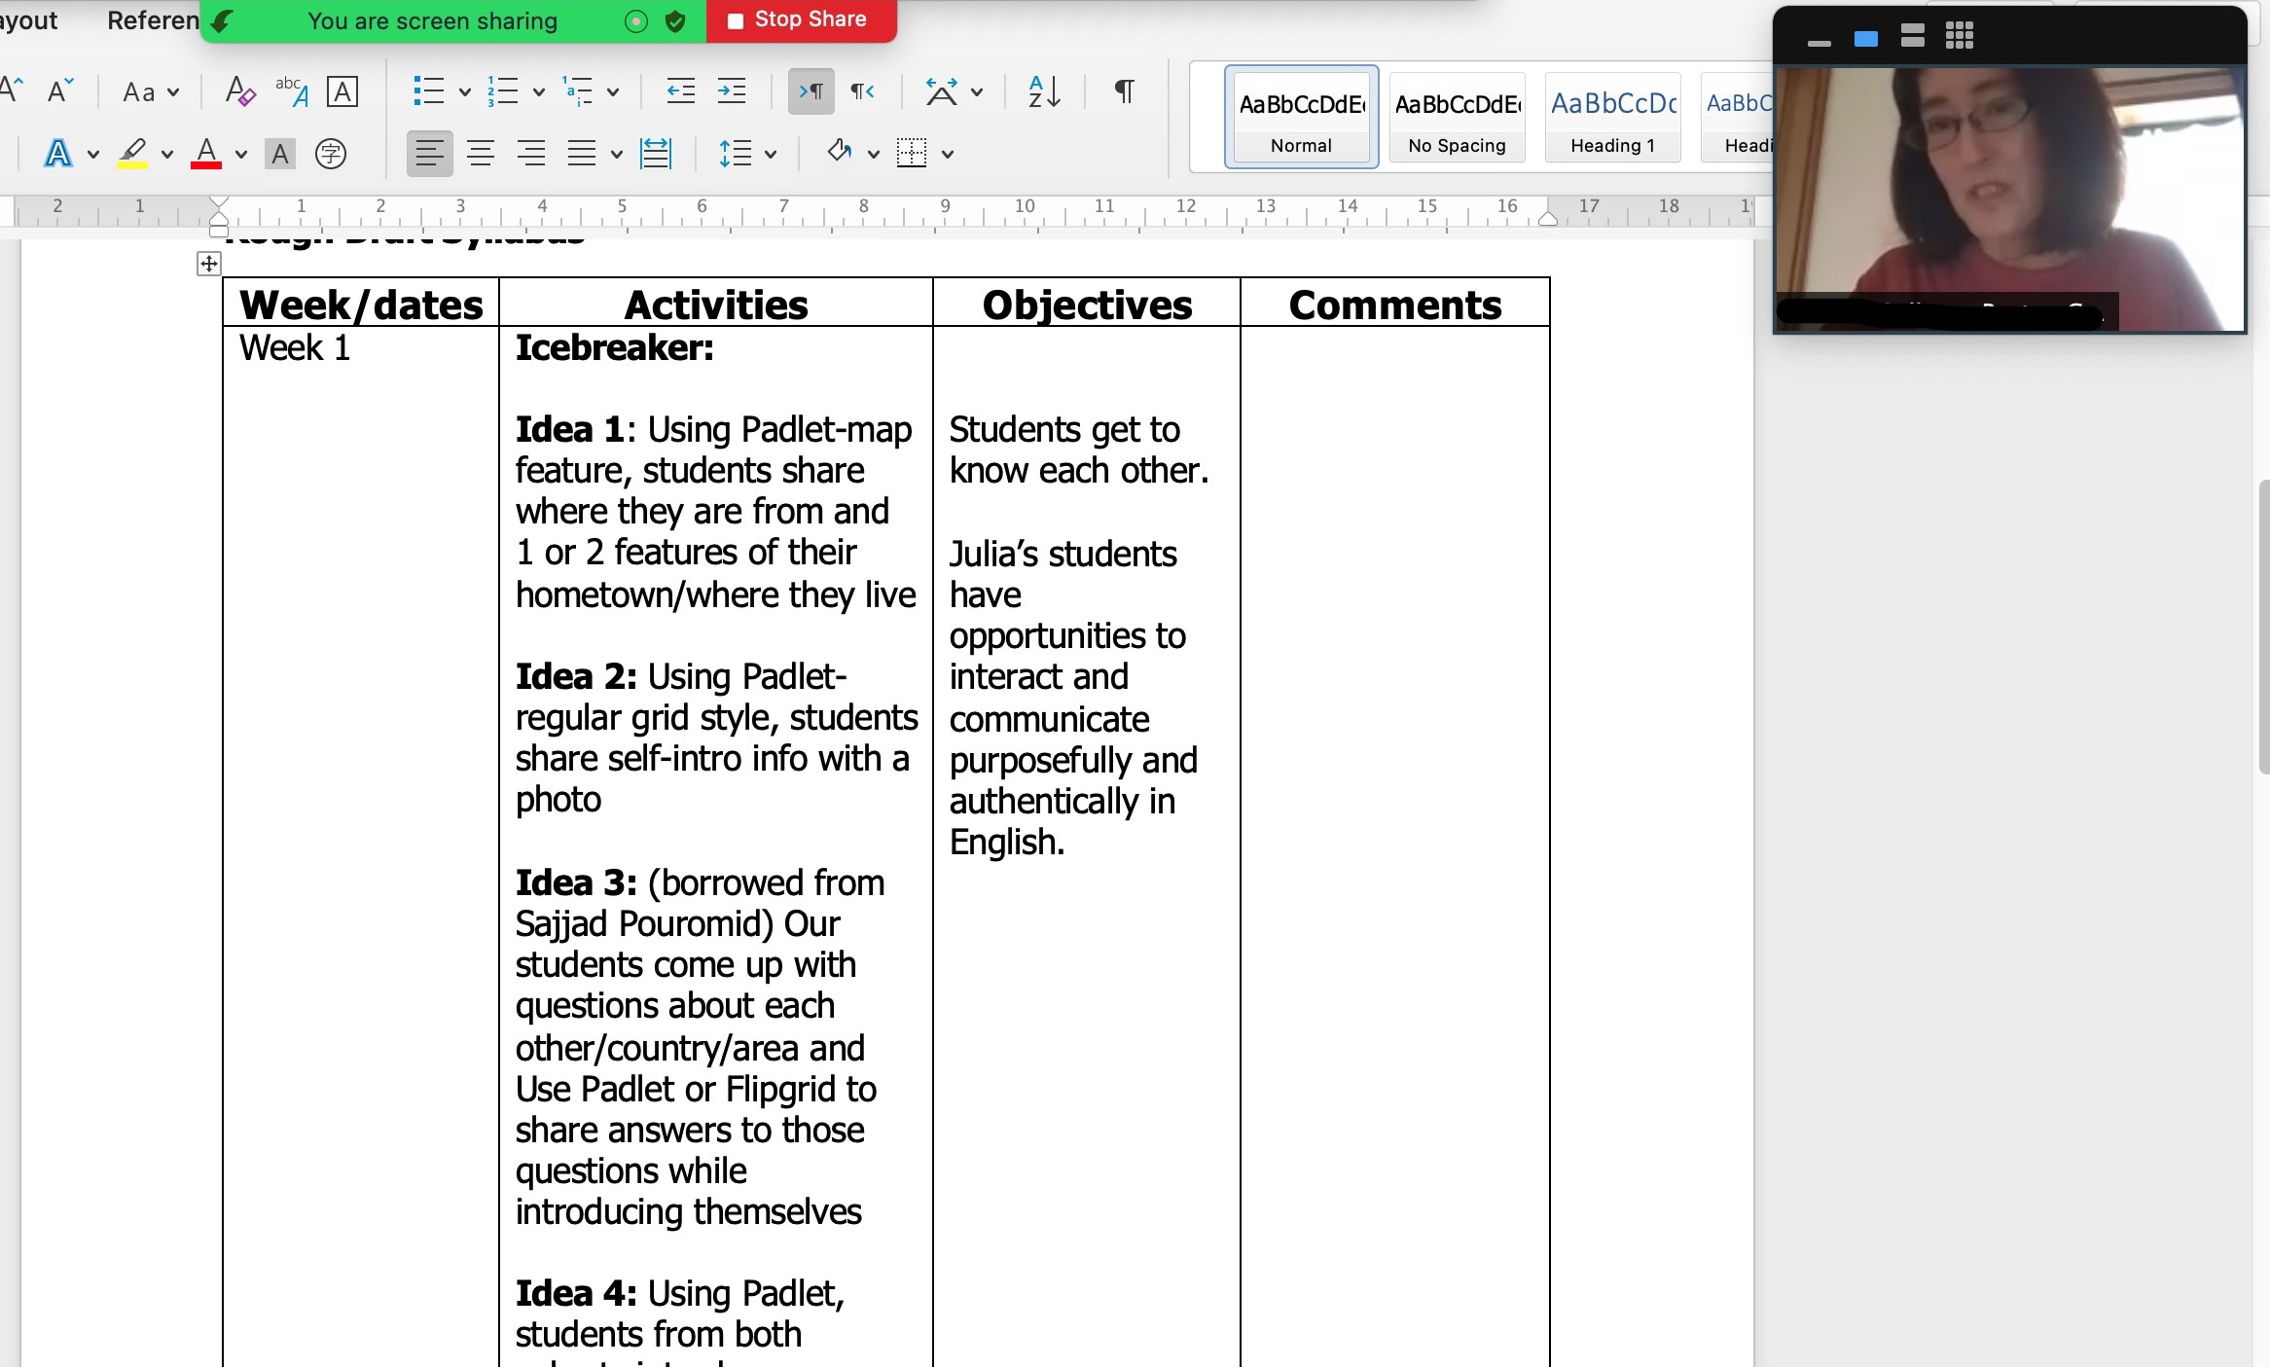The image size is (2270, 1367).
Task: Apply character shading icon
Action: click(280, 153)
